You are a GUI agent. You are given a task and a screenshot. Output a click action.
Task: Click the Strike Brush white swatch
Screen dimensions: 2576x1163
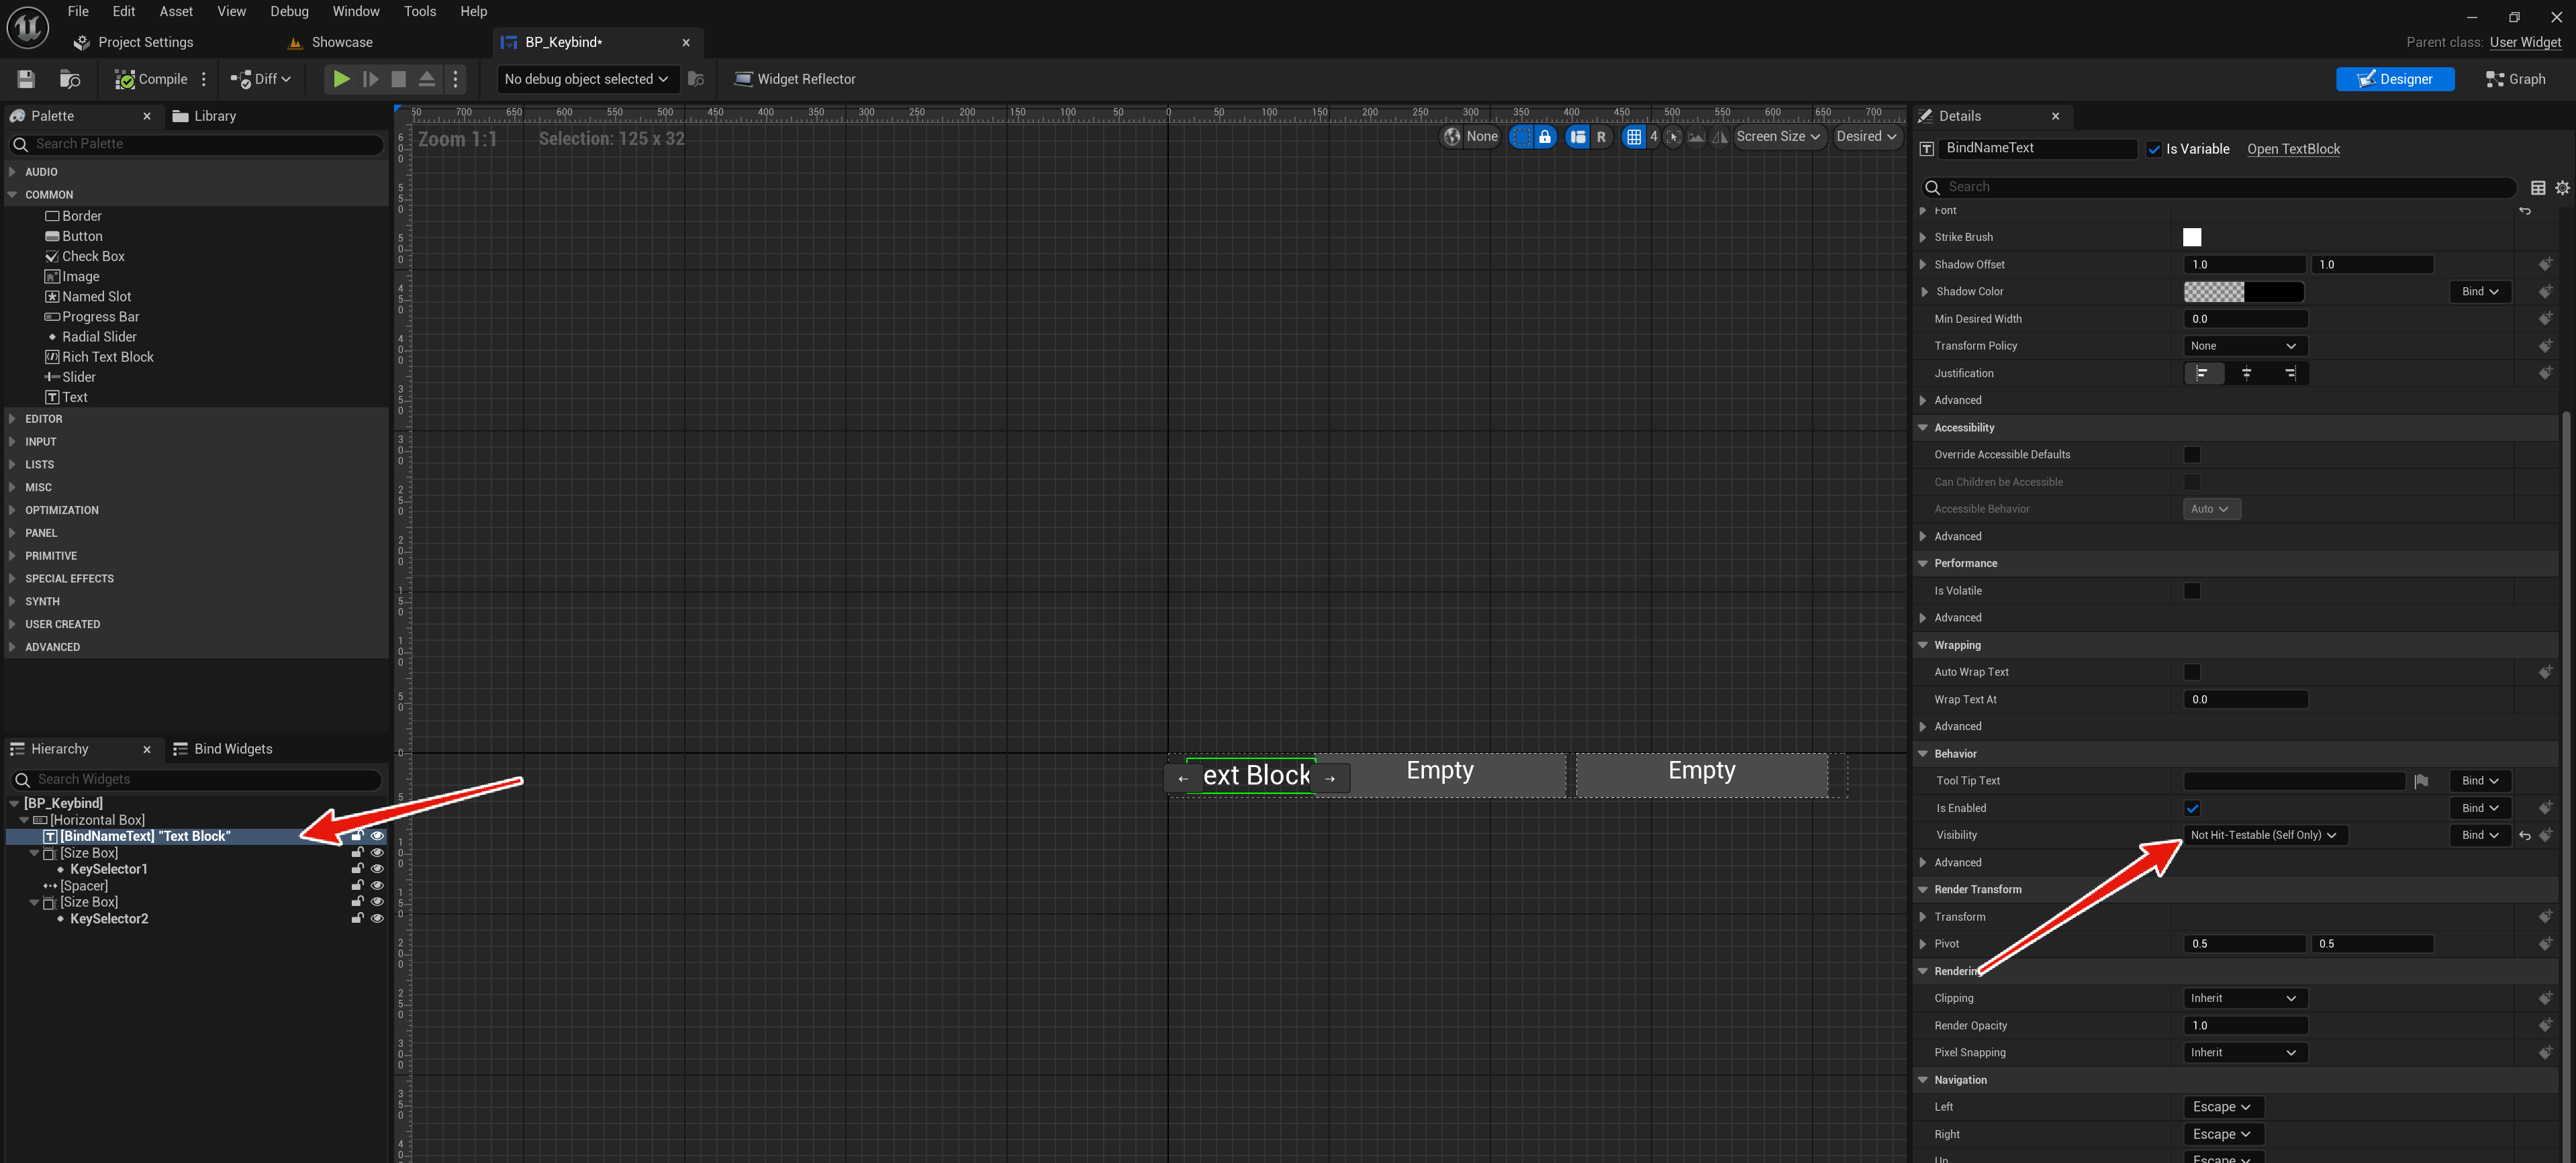click(2191, 237)
